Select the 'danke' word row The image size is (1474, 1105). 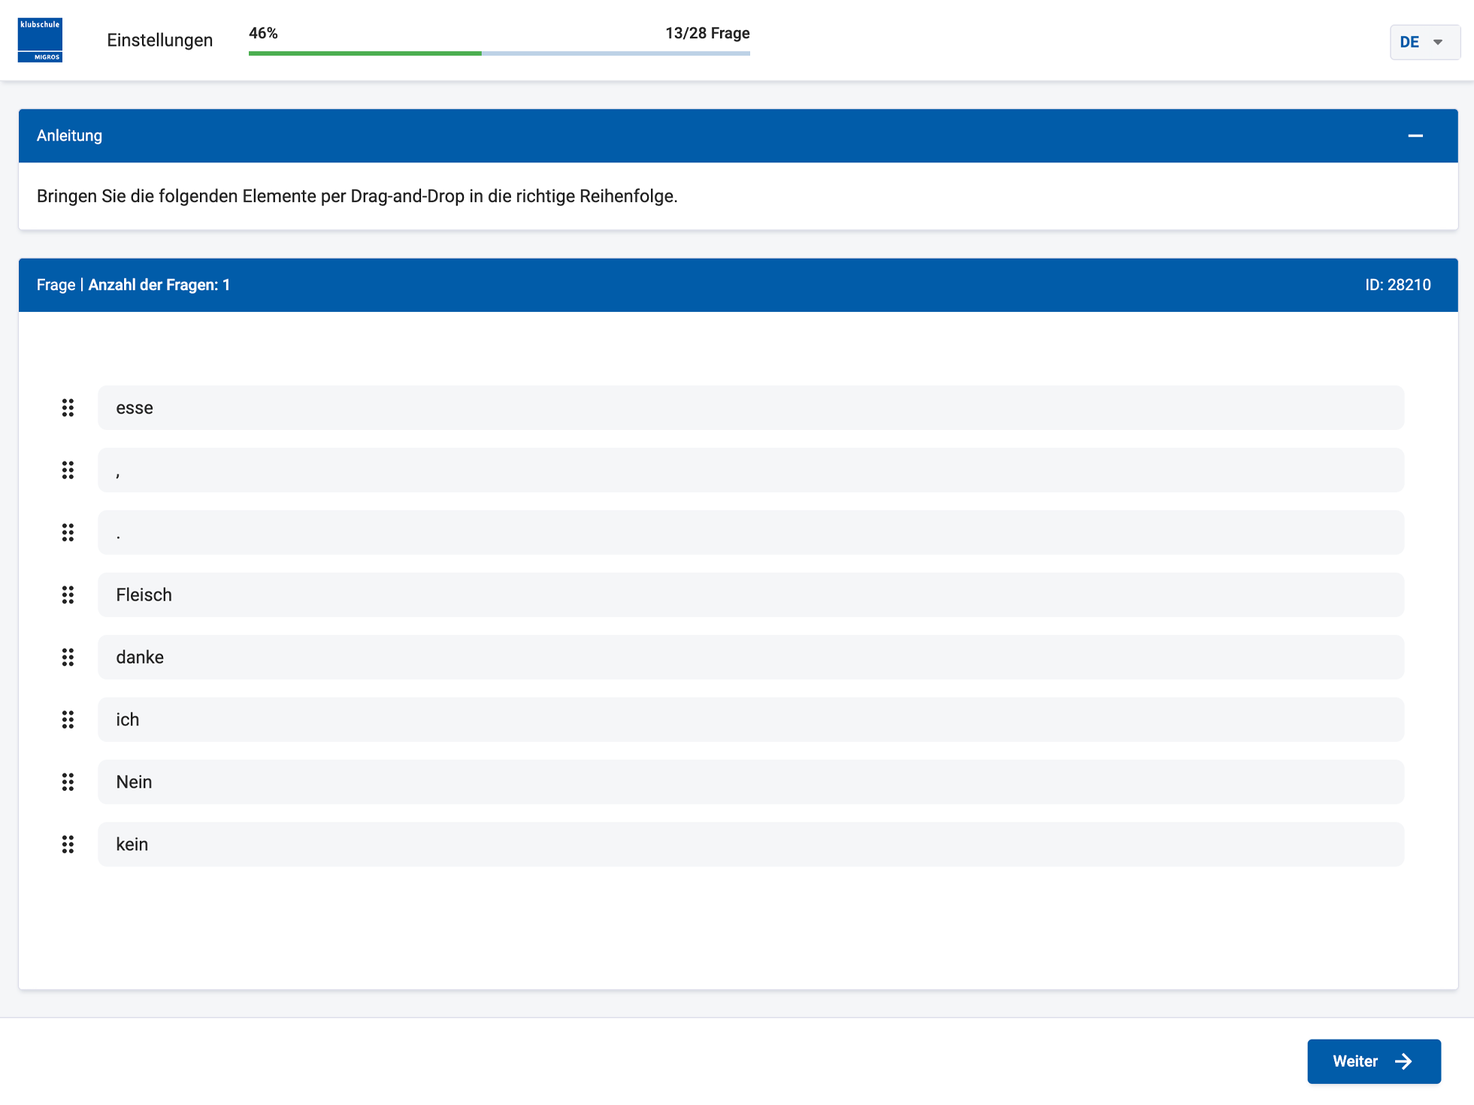[750, 657]
